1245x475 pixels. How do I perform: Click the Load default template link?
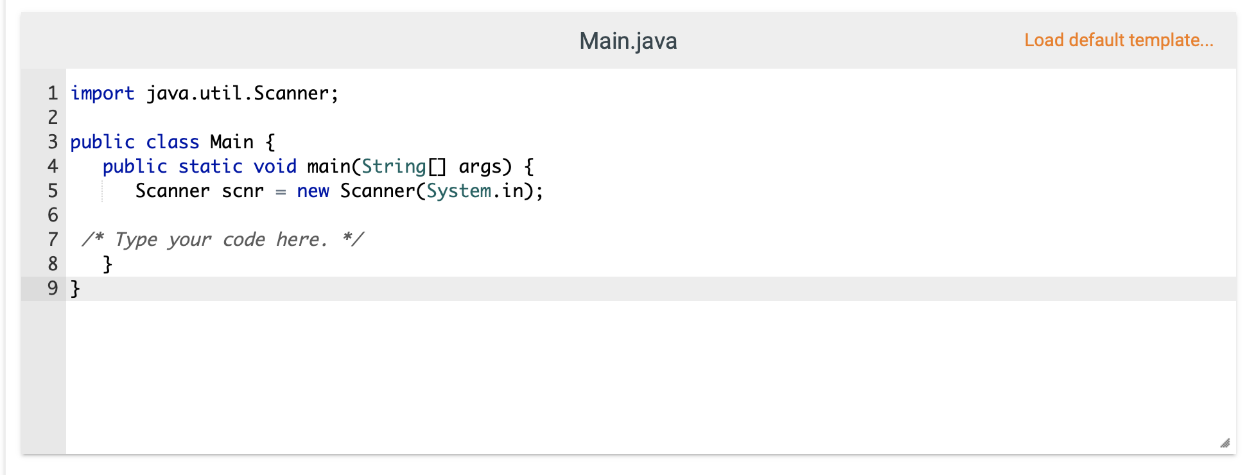point(1119,40)
